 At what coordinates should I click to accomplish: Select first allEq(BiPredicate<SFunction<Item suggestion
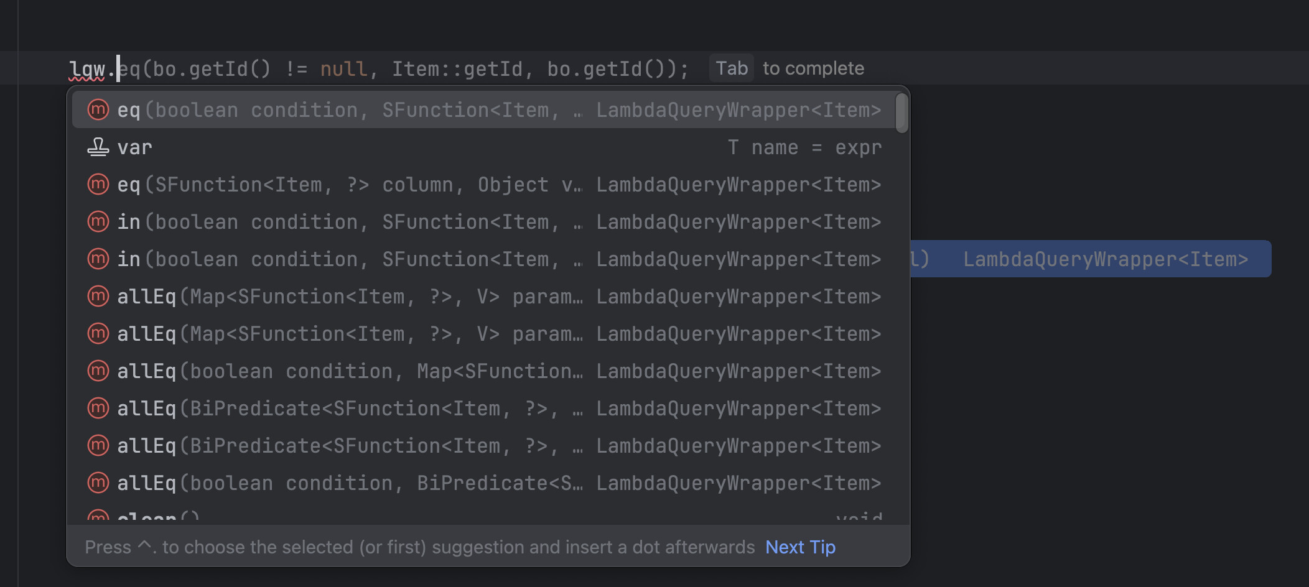click(x=483, y=408)
